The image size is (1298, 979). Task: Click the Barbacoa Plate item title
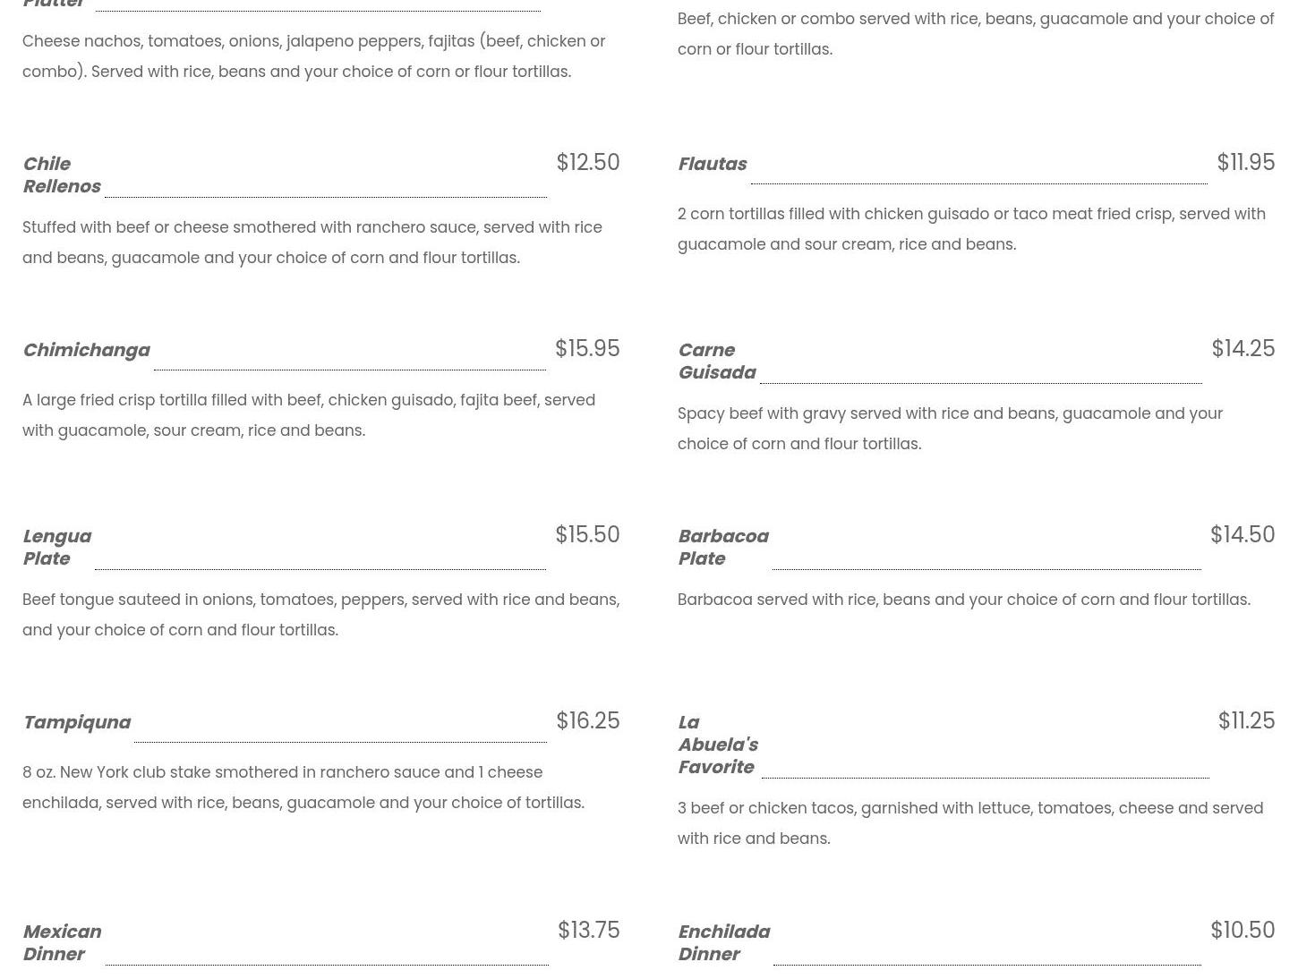click(x=722, y=548)
